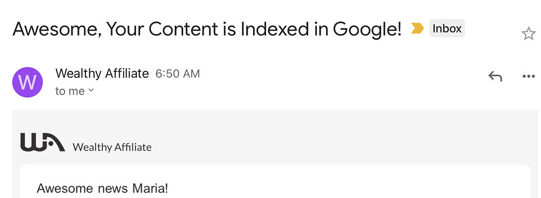Screen dimensions: 541x198
Task: Click the word "Your" in the subject
Action: 124,29
